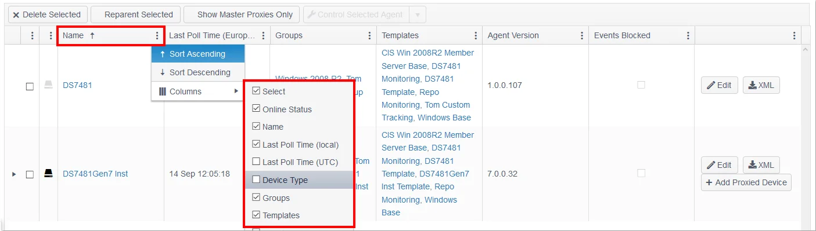Open the Groups column kebab menu
The image size is (816, 231).
(x=369, y=35)
